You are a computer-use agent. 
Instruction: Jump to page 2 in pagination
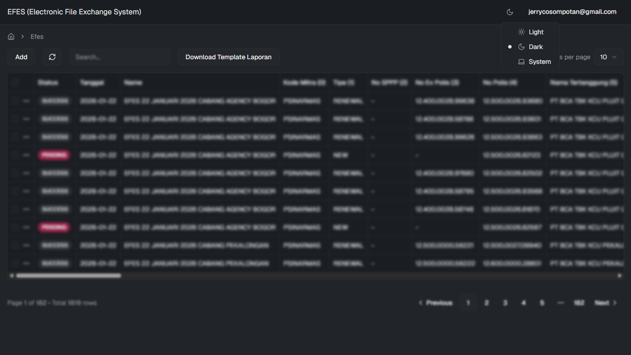(486, 303)
